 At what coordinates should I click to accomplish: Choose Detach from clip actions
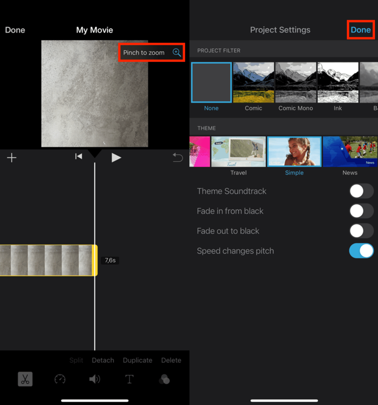click(x=103, y=360)
